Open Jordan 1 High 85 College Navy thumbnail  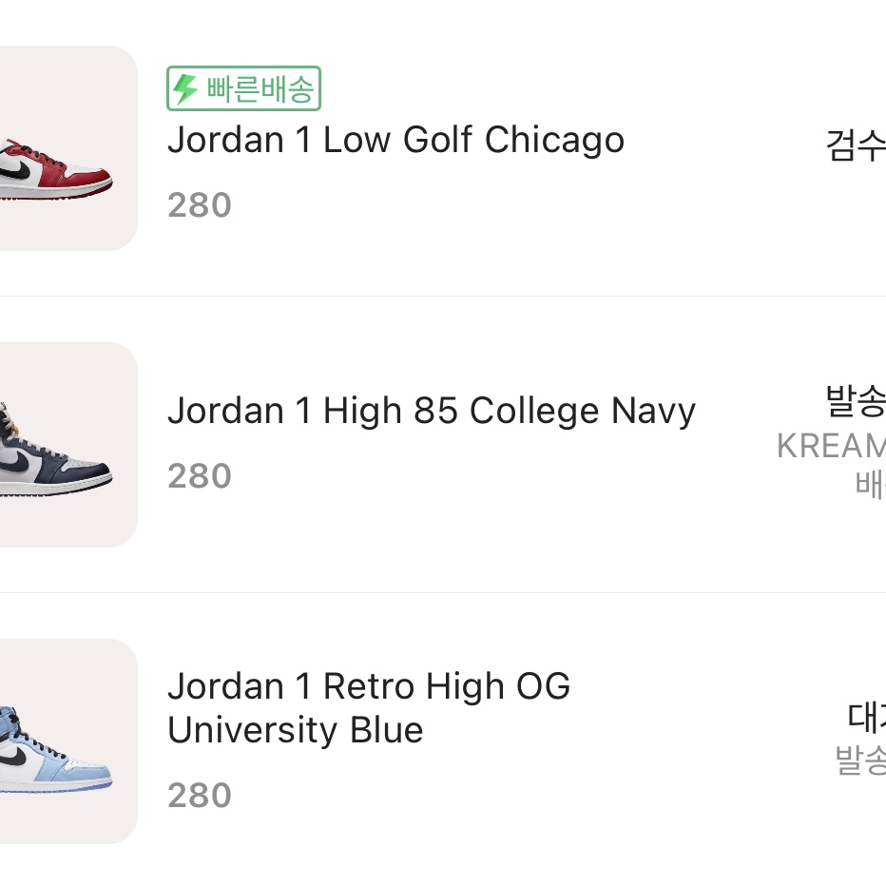(x=68, y=445)
